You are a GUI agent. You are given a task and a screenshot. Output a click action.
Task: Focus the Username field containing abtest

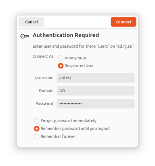96,78
